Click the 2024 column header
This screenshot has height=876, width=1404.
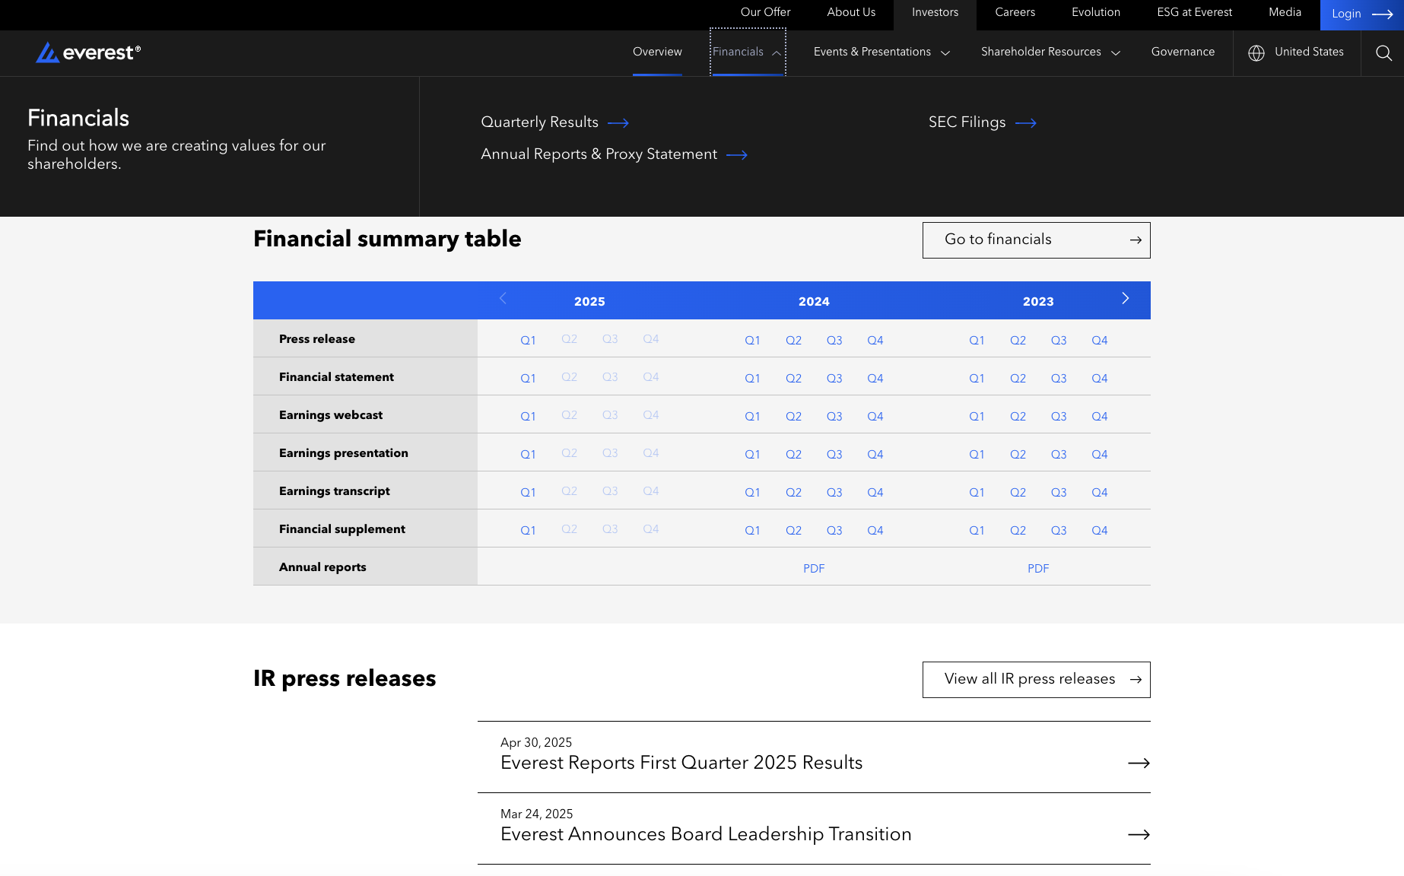tap(814, 302)
